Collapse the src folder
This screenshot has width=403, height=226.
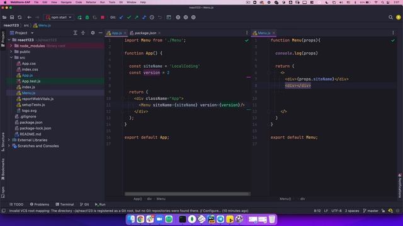(x=11, y=58)
